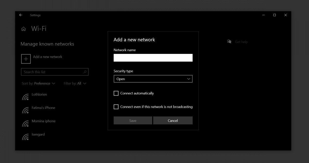Select the Momina iphone network name
Screen dimensions: 309x163
[x=44, y=121]
